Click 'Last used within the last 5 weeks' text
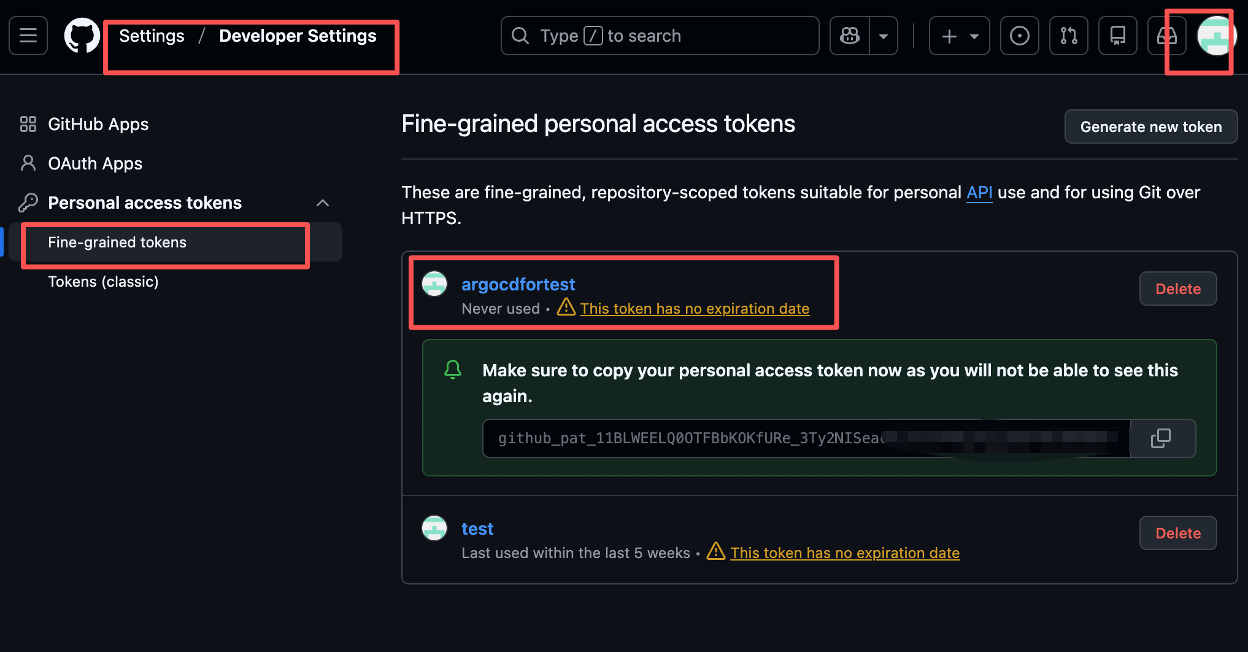 point(576,553)
